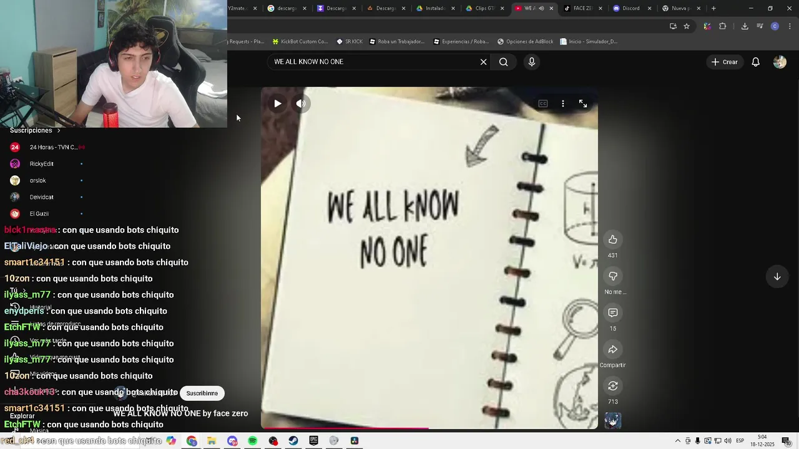The height and width of the screenshot is (449, 799).
Task: Open a new browser tab
Action: (x=713, y=8)
